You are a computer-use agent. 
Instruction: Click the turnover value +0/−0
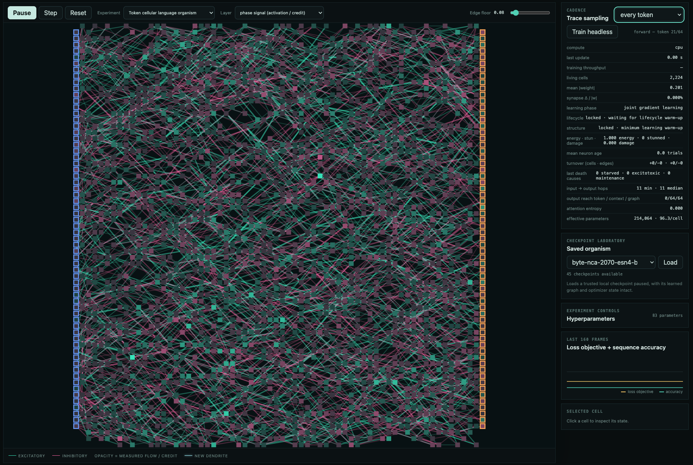click(x=666, y=163)
